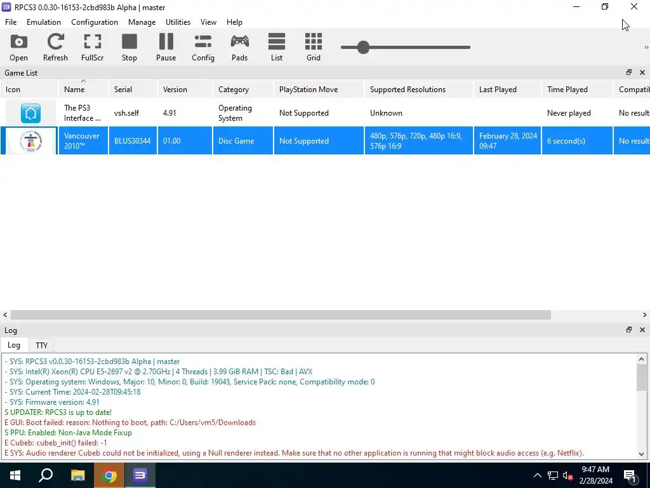The image size is (650, 488).
Task: Sort by Last Played column
Action: coord(507,89)
